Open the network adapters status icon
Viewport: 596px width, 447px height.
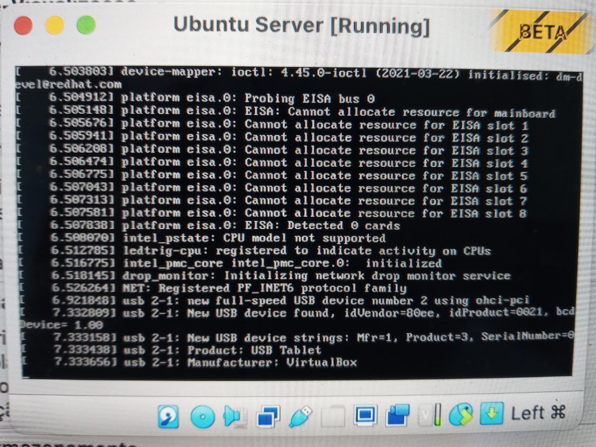coord(268,415)
